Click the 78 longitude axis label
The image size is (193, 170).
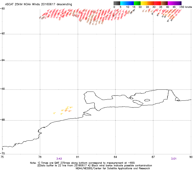(x=40, y=157)
